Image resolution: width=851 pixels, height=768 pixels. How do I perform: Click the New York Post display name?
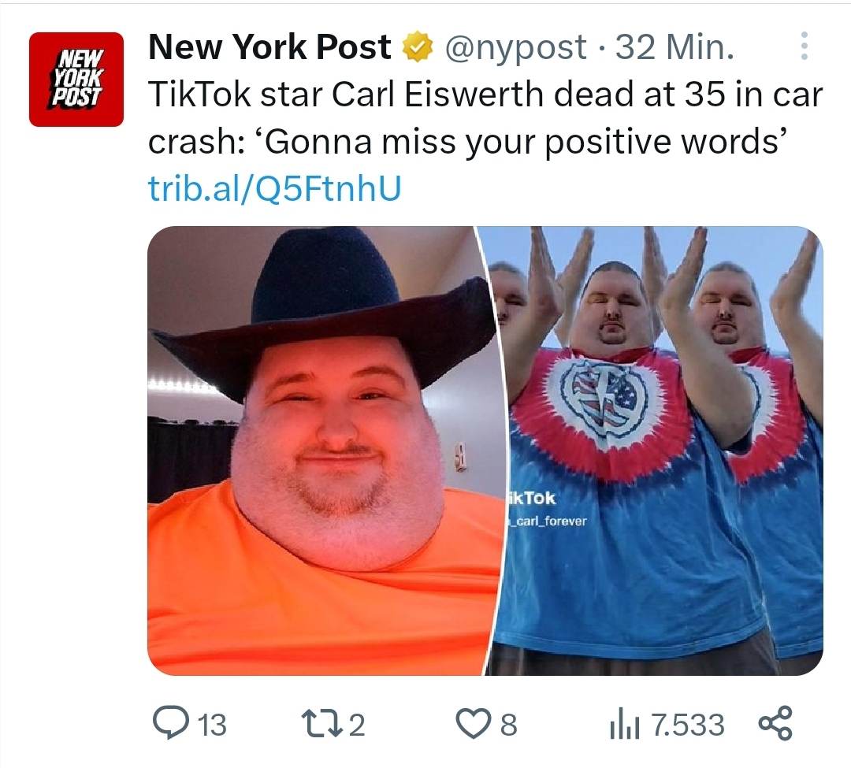(x=269, y=46)
